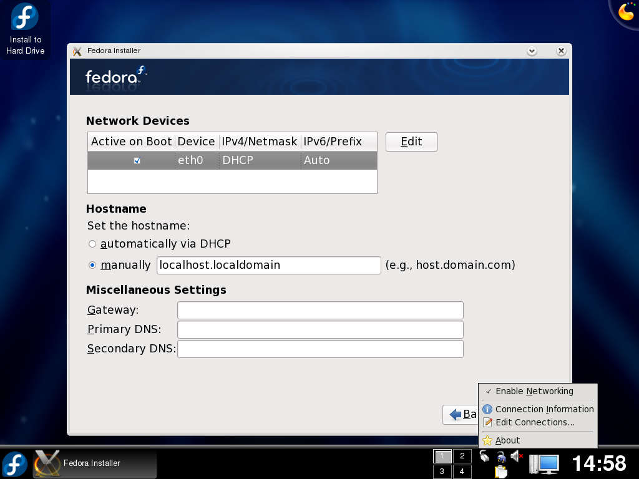Click the Edit Connections pencil icon
Viewport: 639px width, 479px height.
click(x=487, y=422)
